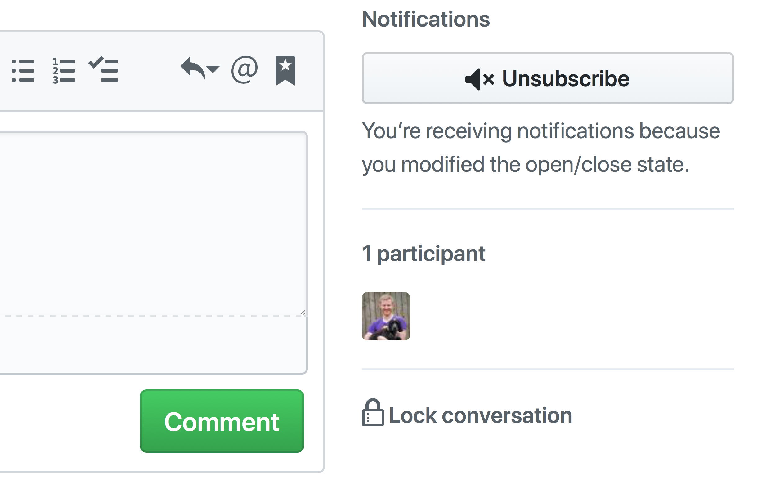Image resolution: width=757 pixels, height=488 pixels.
Task: Insert an unordered bullet list
Action: [24, 71]
